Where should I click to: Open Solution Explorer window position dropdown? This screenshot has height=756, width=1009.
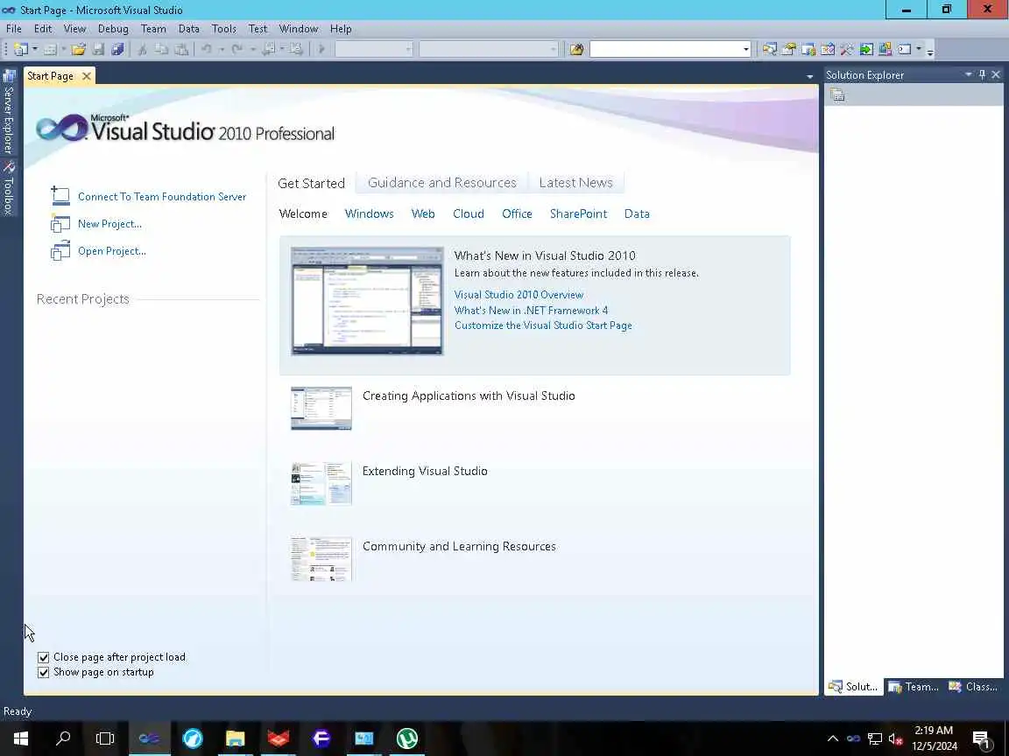tap(969, 74)
